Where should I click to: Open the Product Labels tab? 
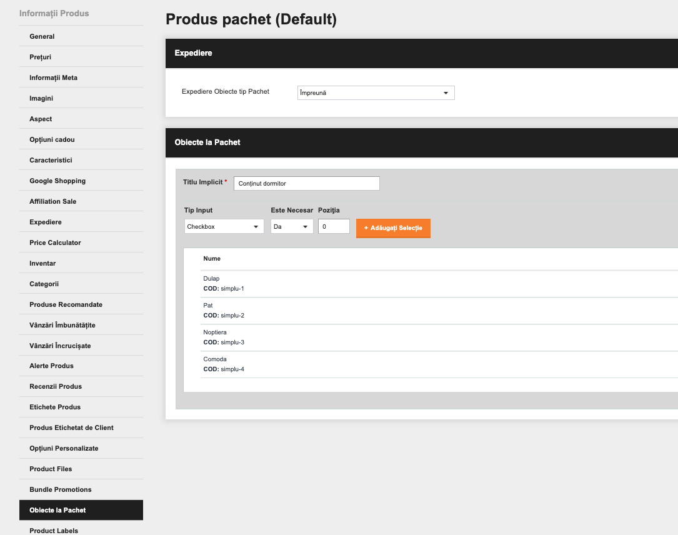pyautogui.click(x=81, y=529)
